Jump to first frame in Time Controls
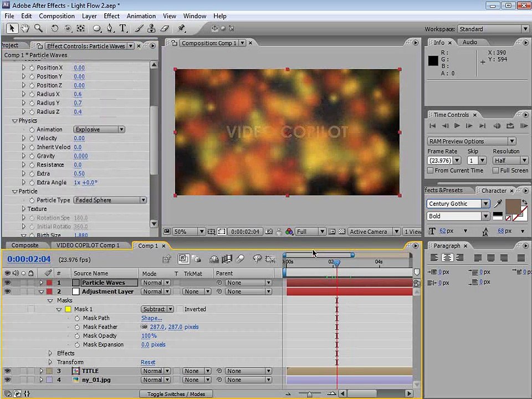This screenshot has width=532, height=399. (432, 126)
